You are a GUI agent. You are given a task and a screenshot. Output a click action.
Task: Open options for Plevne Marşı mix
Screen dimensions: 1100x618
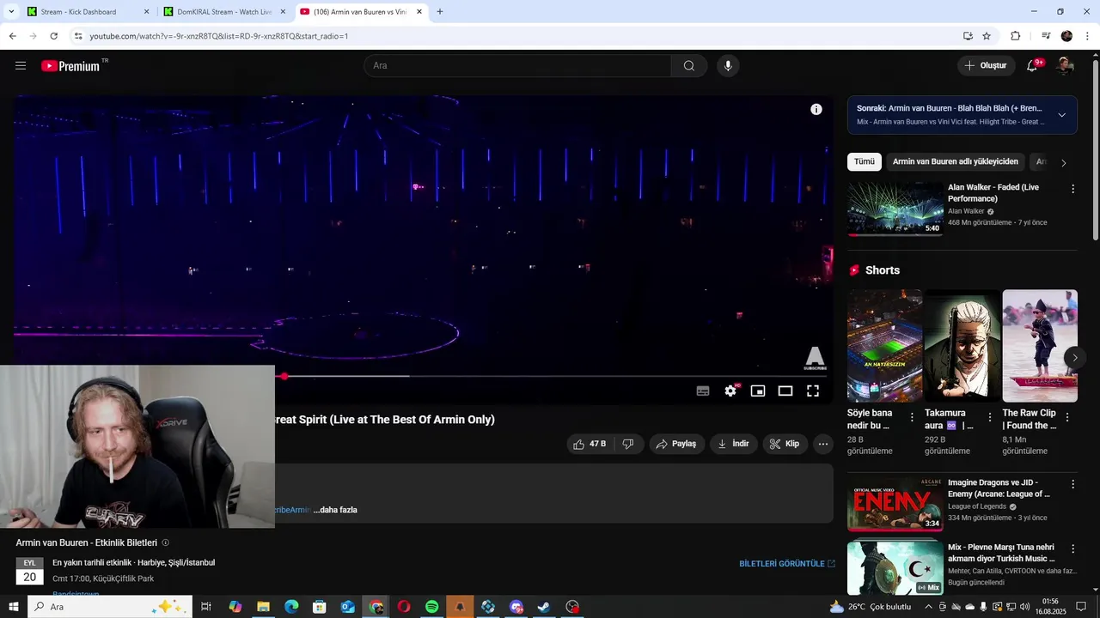(x=1072, y=548)
